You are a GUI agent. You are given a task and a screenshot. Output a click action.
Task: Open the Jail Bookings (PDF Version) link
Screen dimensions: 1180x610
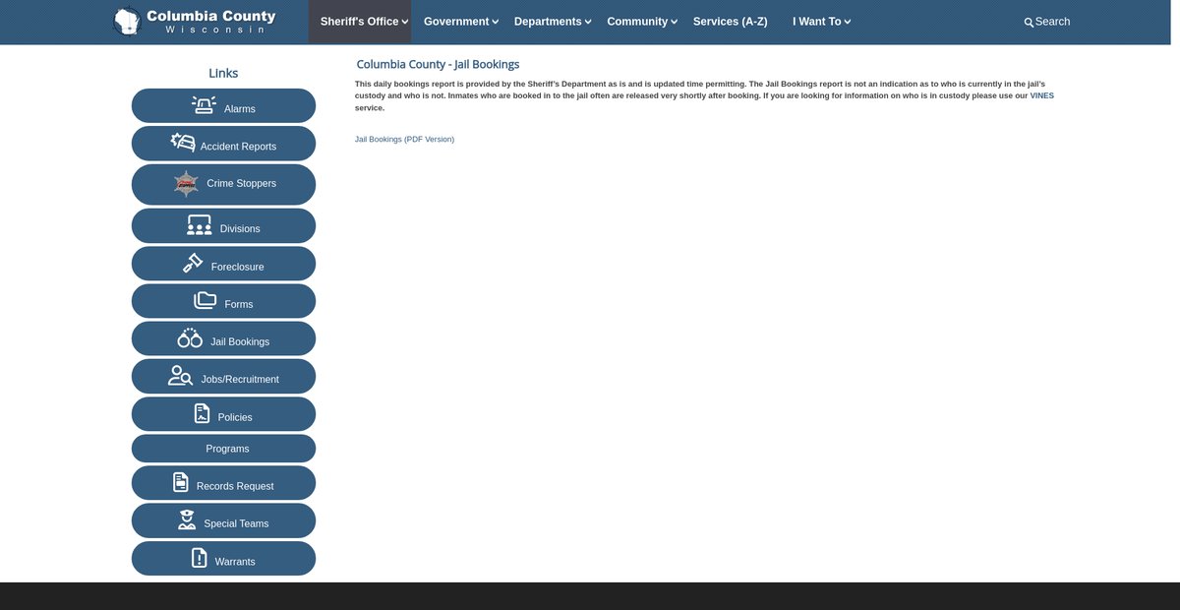click(404, 140)
